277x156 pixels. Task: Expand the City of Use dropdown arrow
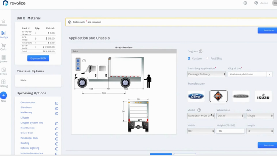tap(269, 74)
